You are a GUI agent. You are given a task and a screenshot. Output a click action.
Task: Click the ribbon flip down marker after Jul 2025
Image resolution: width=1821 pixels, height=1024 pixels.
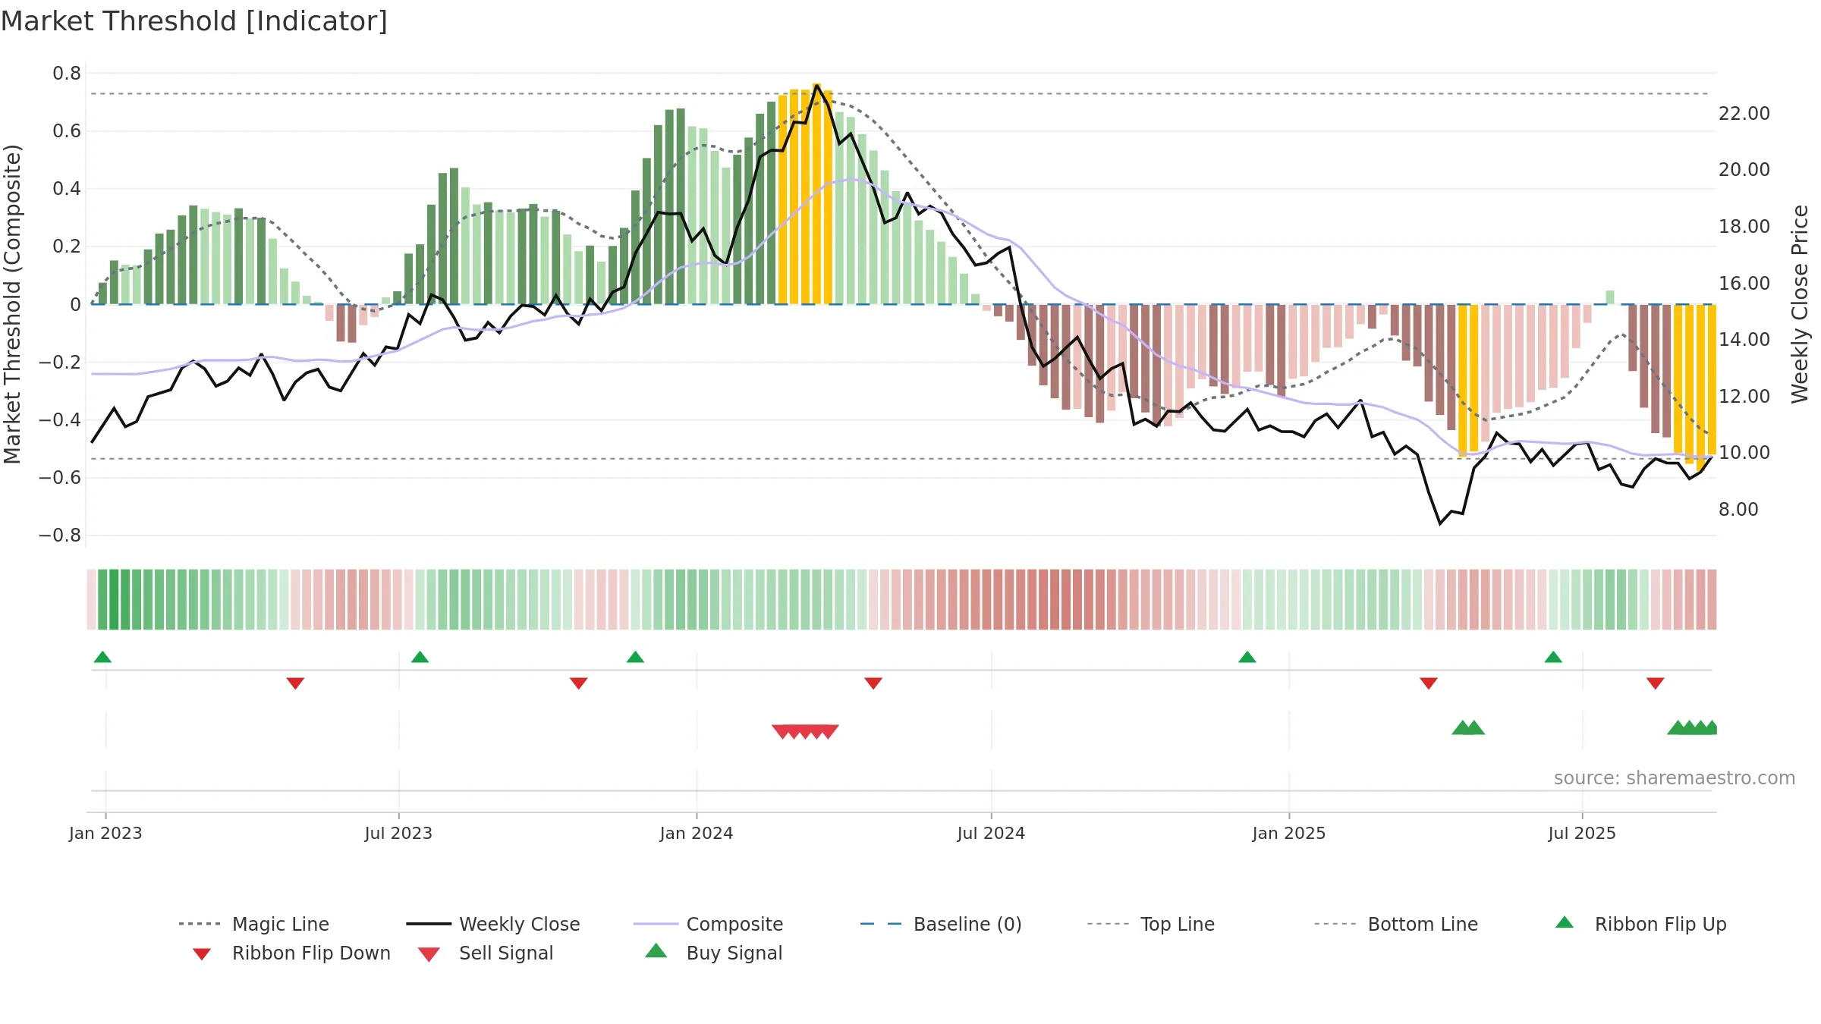coord(1656,683)
